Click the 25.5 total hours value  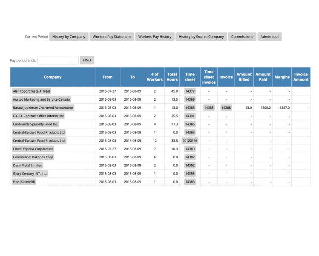click(175, 116)
